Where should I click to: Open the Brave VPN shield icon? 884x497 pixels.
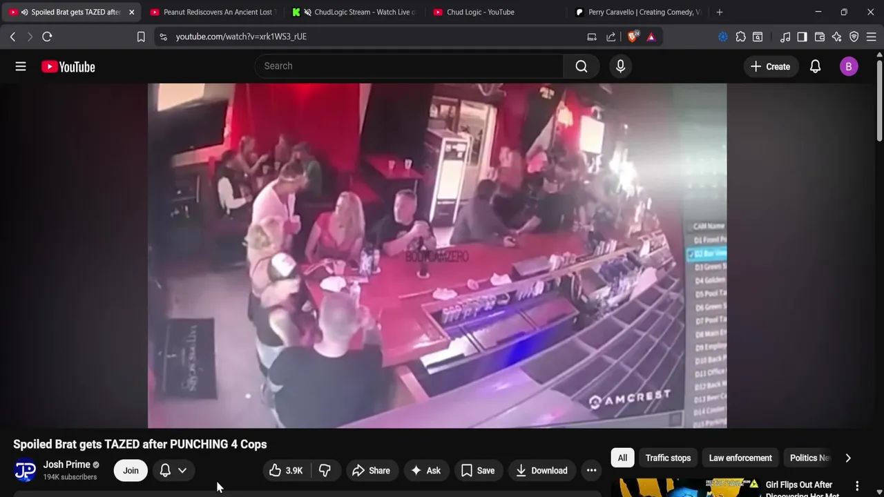click(854, 37)
